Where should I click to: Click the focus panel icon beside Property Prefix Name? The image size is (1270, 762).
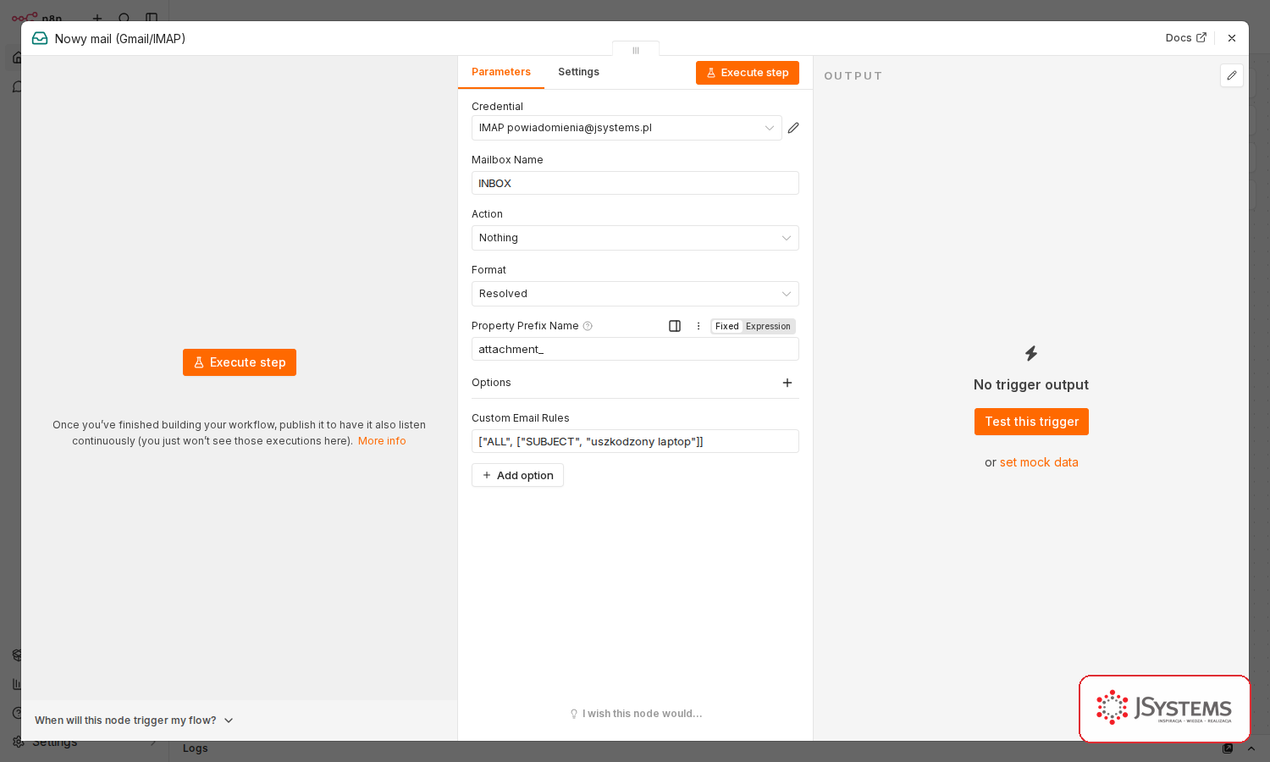(x=675, y=326)
